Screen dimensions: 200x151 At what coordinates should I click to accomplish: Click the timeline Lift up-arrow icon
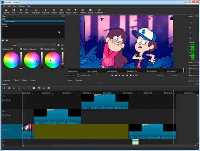point(19,88)
